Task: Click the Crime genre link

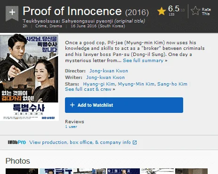Action: click(x=41, y=26)
